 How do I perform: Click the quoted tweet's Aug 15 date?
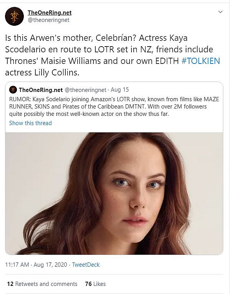point(120,90)
